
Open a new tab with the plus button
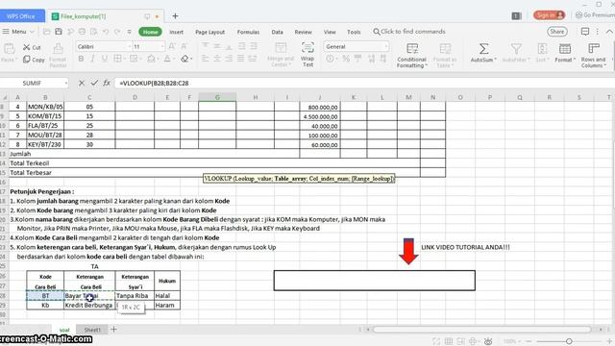(x=175, y=16)
